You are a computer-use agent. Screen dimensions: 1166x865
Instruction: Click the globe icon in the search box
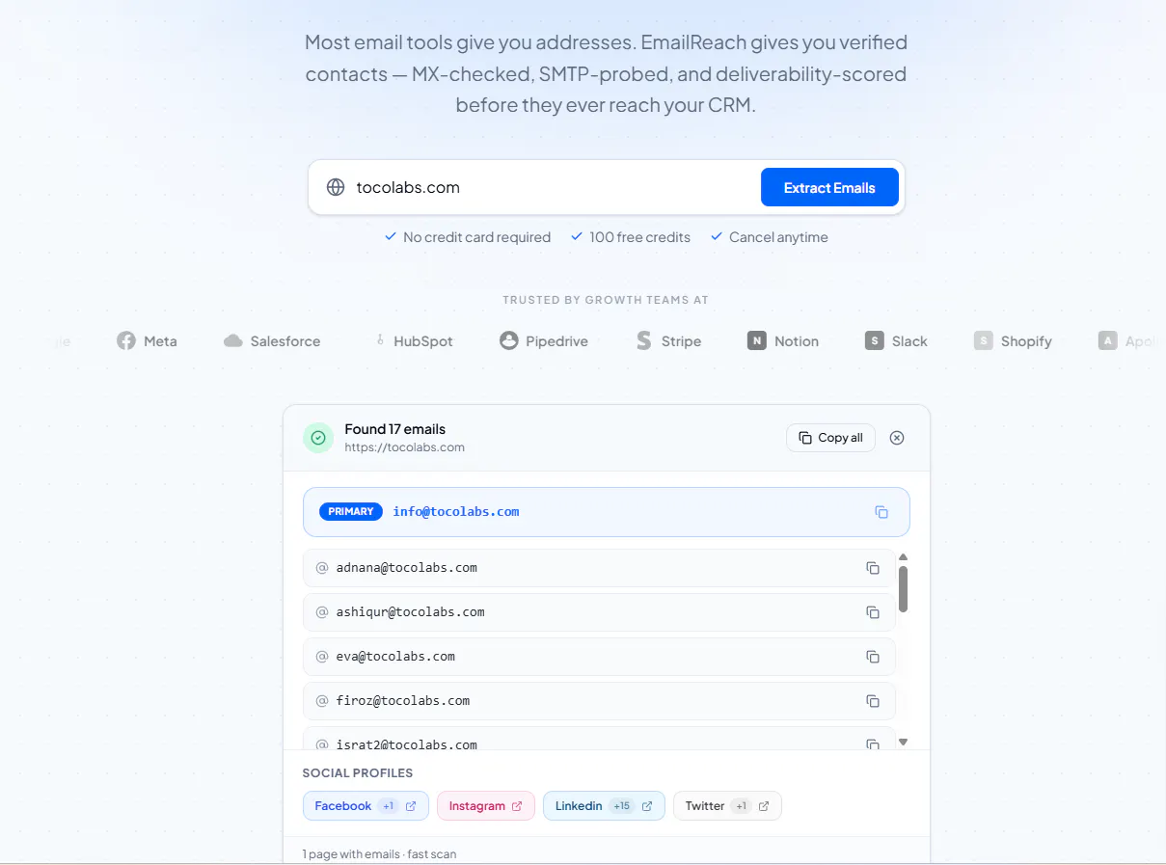click(x=336, y=187)
